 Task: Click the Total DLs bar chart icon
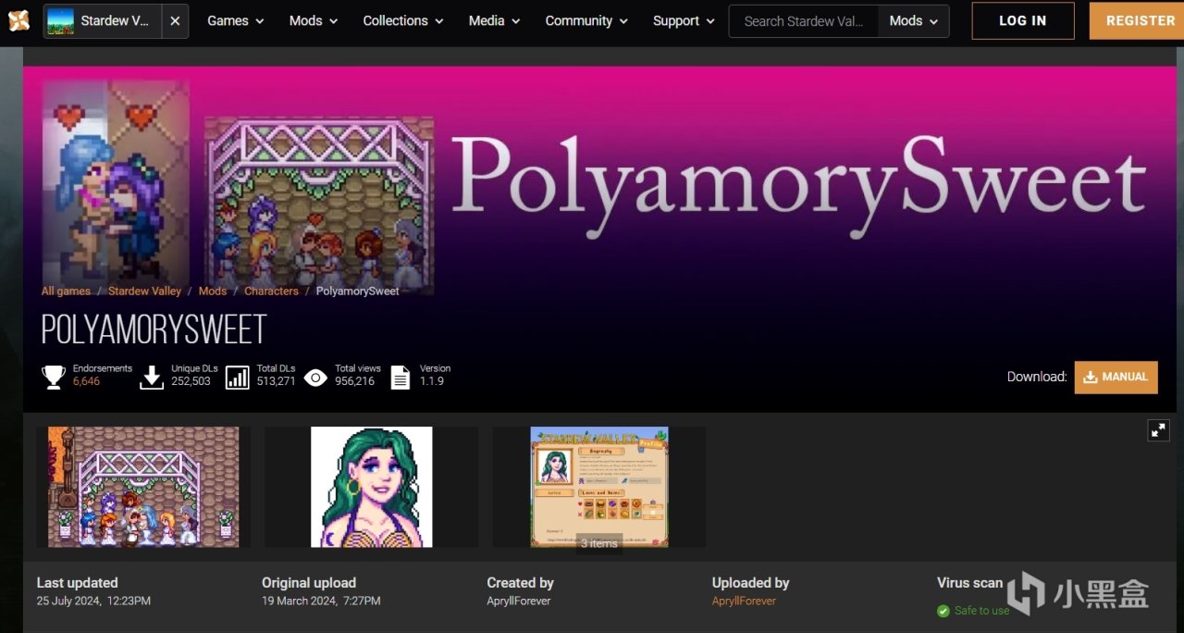tap(238, 377)
